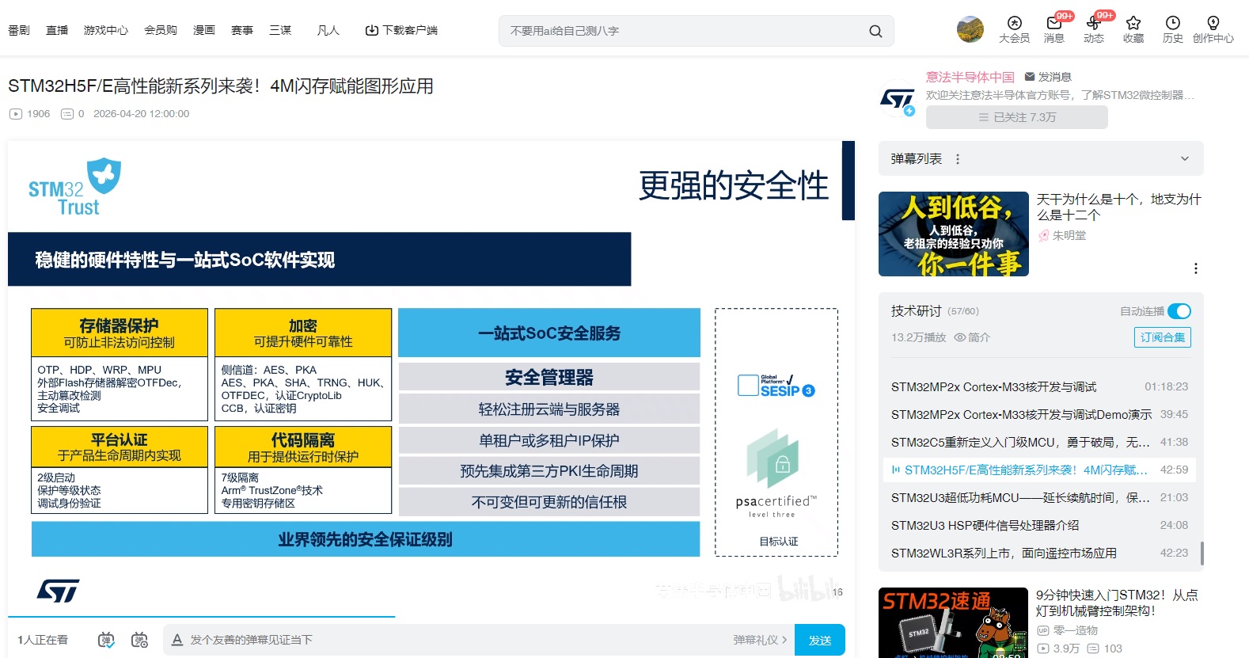Open the 弹幕礼仪 etiquette link
1249x658 pixels.
tap(760, 640)
